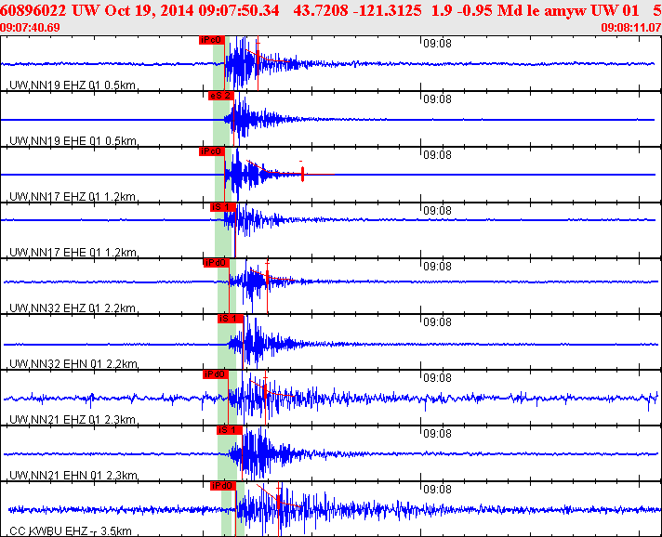Viewport: 662px width, 537px height.
Task: Click the eS 2 pick flag on NN19 EHE trace
Action: [220, 96]
